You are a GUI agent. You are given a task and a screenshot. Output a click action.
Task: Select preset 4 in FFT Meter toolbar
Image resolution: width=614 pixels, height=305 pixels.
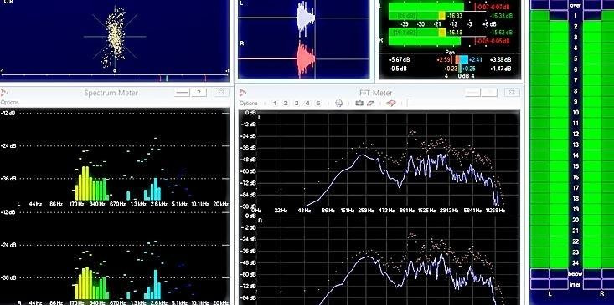(x=307, y=103)
